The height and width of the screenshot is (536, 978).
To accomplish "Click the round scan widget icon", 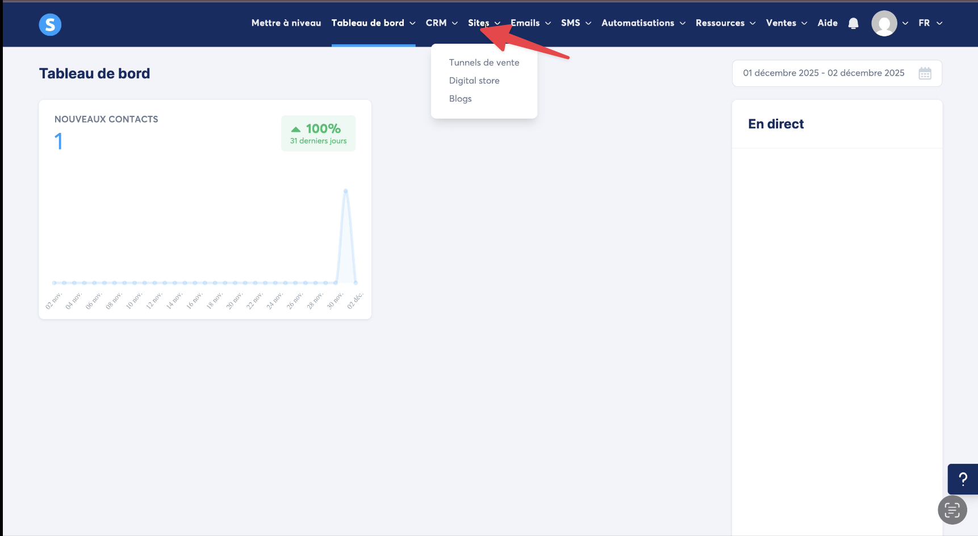I will click(x=952, y=510).
